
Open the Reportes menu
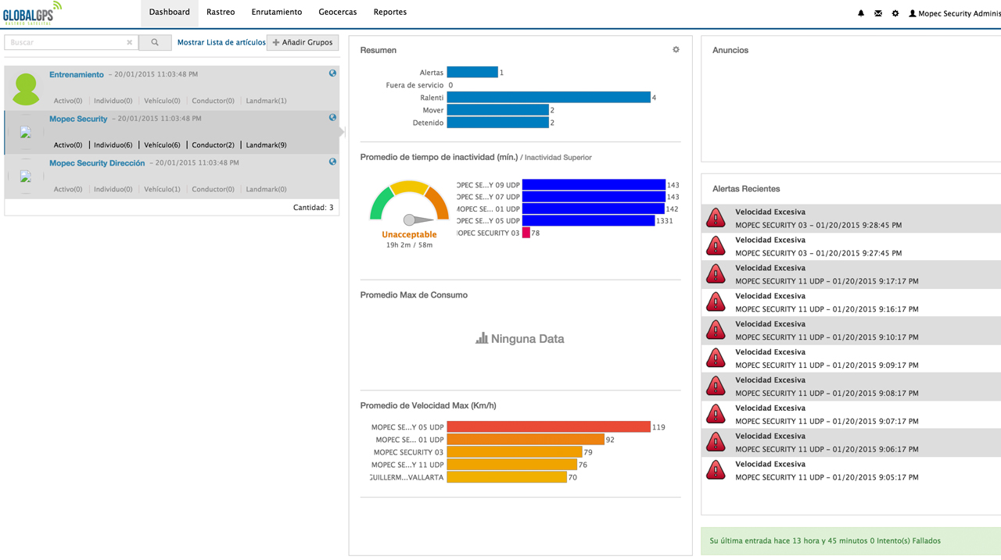389,12
